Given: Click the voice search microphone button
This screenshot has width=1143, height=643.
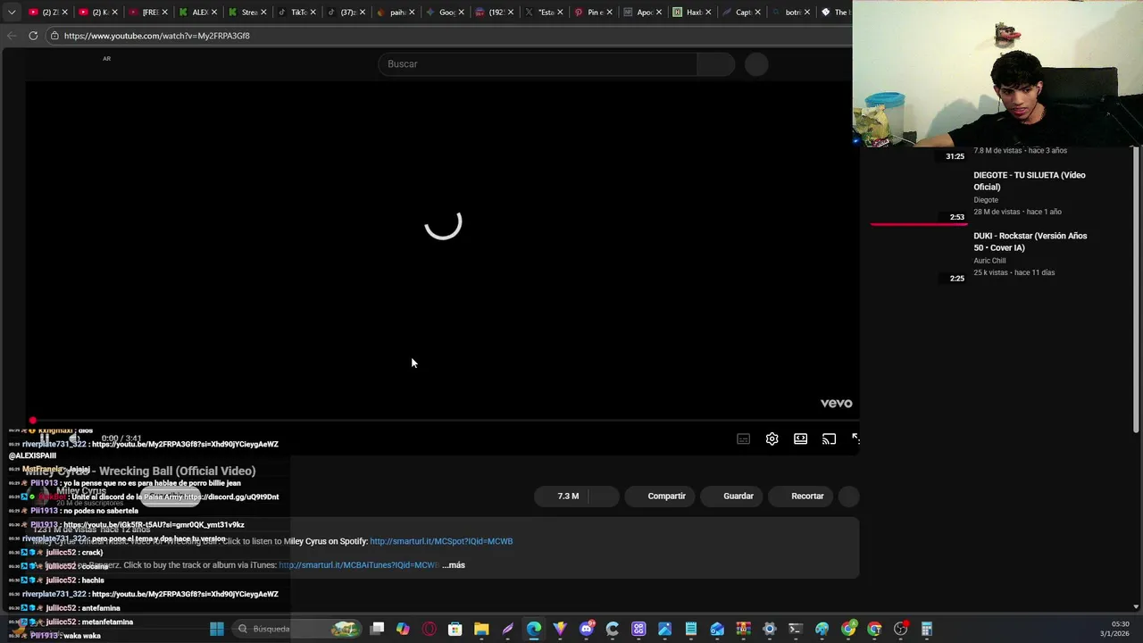Looking at the screenshot, I should click(x=756, y=64).
